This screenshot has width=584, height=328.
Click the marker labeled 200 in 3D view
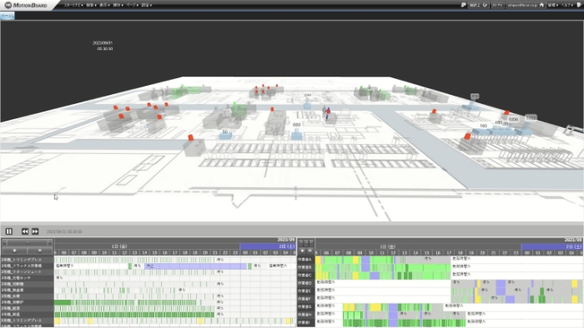[474, 97]
